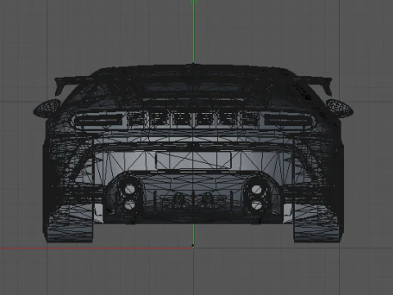This screenshot has width=393, height=295.
Task: Select the left tip of the rear spoiler
Action: point(61,86)
